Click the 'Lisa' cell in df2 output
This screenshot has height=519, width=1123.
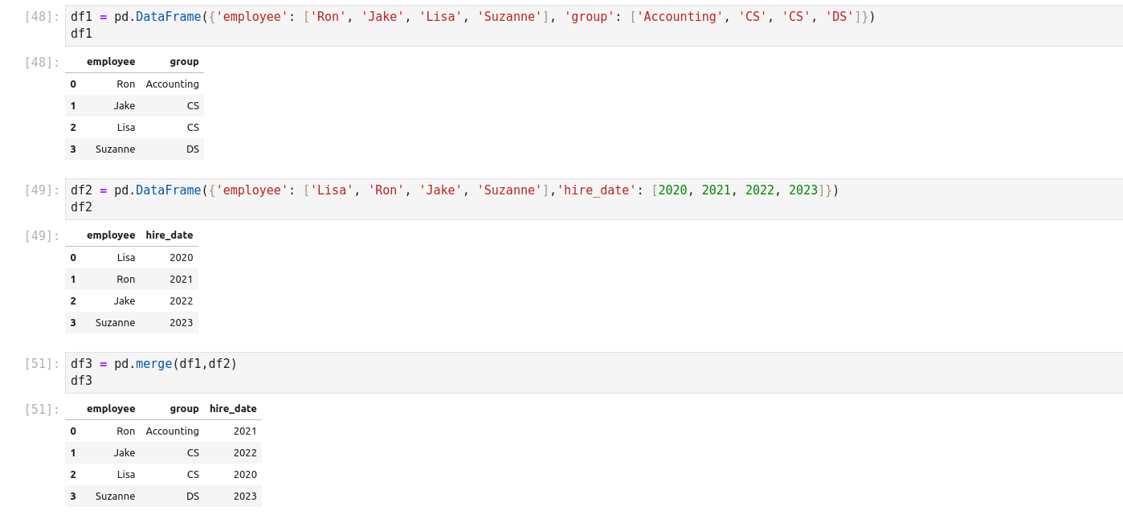click(125, 258)
